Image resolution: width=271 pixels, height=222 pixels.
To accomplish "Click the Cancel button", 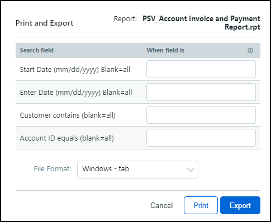I will click(x=161, y=205).
